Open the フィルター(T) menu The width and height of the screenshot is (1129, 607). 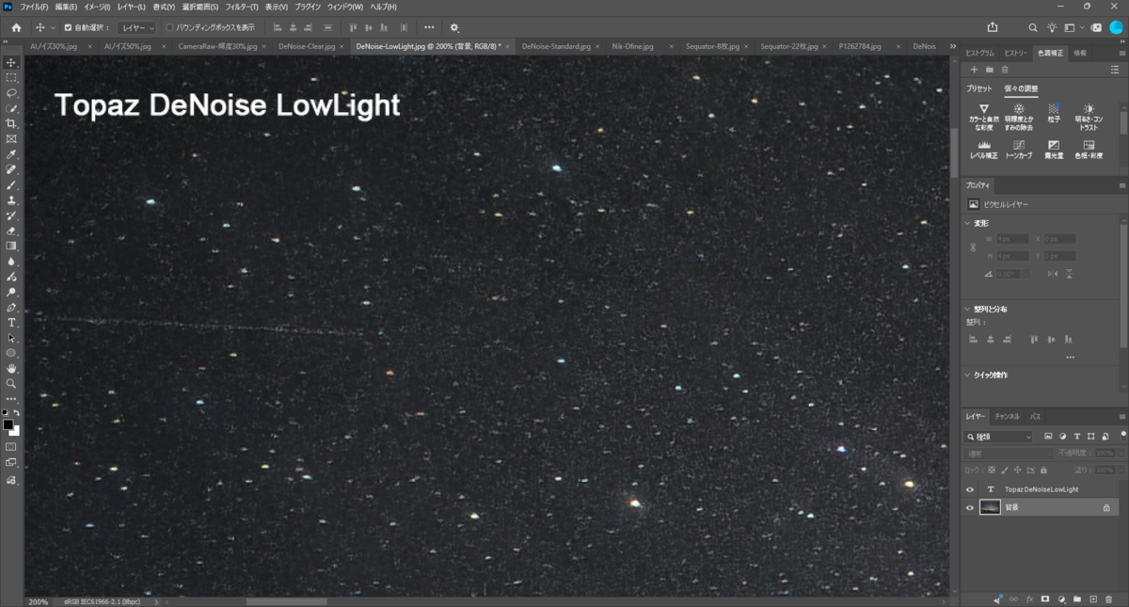[x=242, y=7]
